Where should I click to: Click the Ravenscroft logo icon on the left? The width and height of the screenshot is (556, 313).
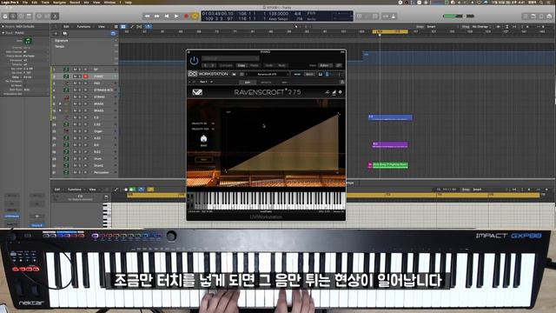[x=197, y=92]
